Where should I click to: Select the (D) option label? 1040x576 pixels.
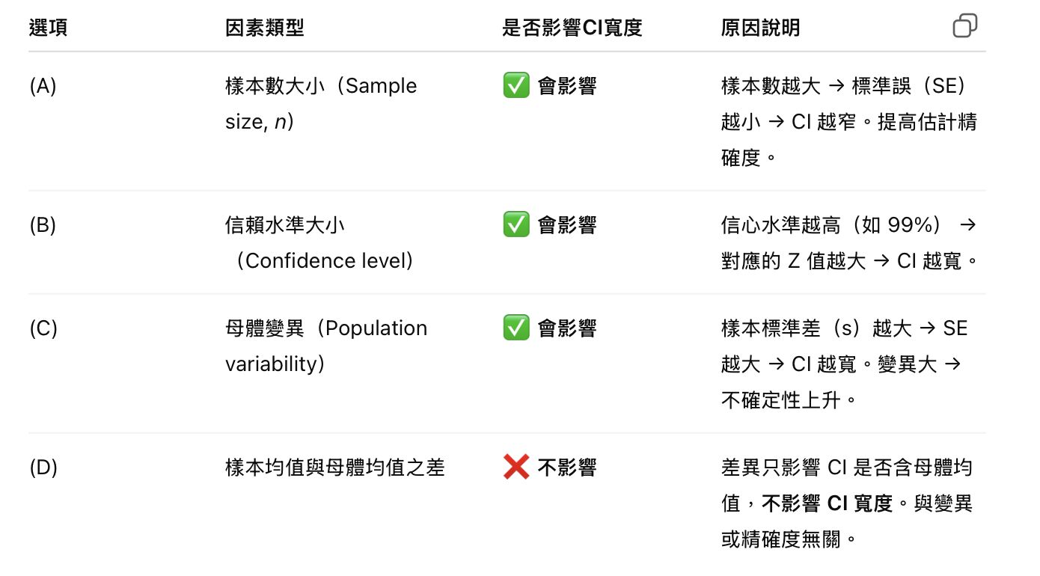point(43,468)
